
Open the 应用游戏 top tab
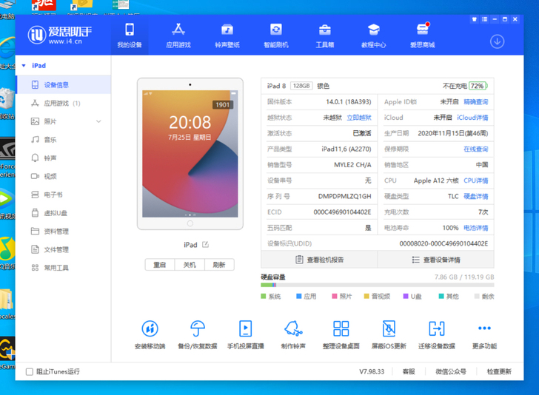pos(178,36)
